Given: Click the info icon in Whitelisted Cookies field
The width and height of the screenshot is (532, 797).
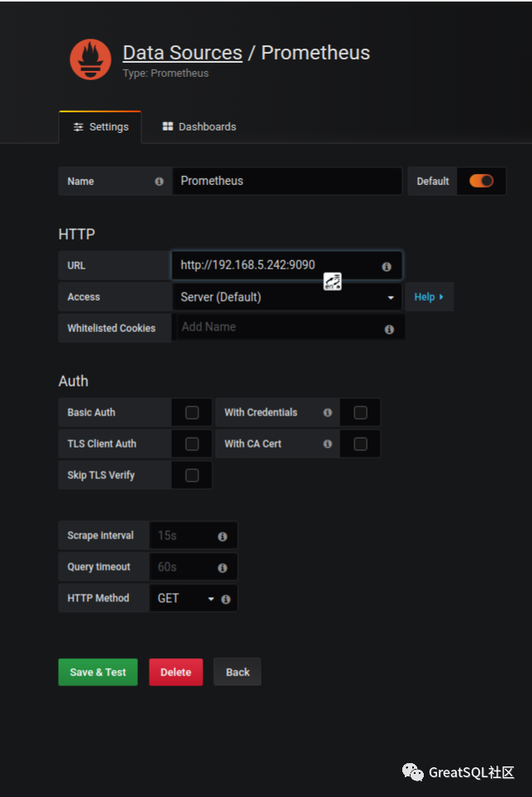Looking at the screenshot, I should click(x=389, y=330).
